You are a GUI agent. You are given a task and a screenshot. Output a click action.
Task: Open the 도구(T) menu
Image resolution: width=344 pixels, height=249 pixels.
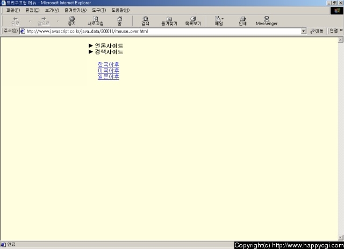coord(99,10)
